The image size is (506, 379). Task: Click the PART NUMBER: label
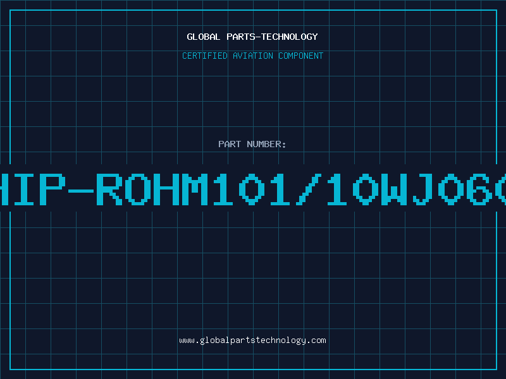click(x=252, y=144)
